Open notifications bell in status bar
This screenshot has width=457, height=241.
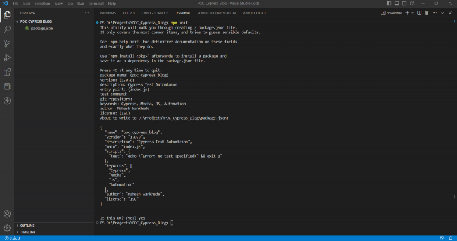coord(450,239)
